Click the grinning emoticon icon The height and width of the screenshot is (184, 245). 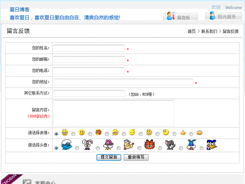pyautogui.click(x=65, y=132)
